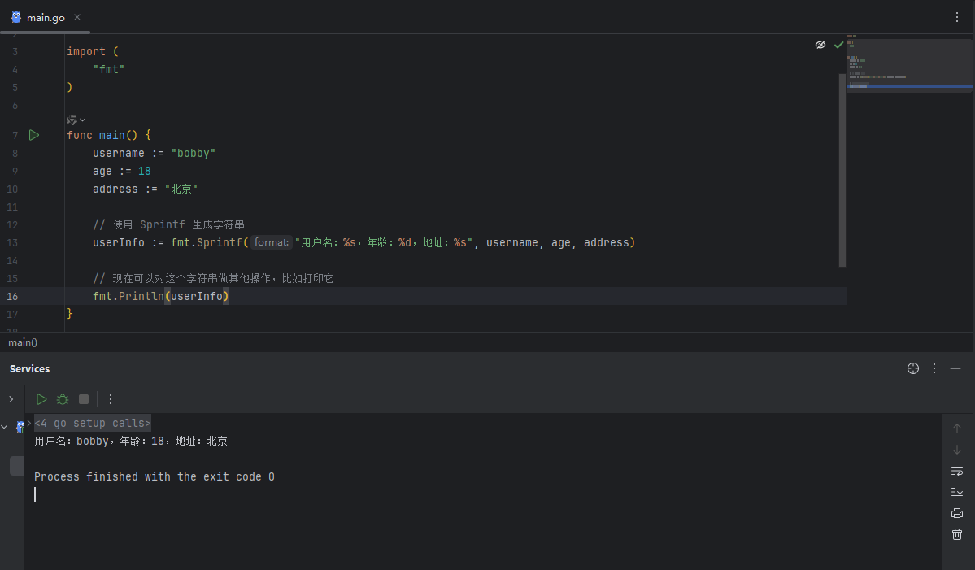Click the "fmt" import string
The image size is (975, 570).
[109, 69]
